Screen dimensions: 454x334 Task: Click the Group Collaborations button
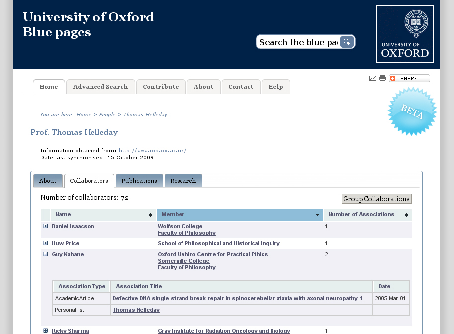click(376, 199)
